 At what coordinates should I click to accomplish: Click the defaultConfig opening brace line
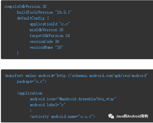pos(33,18)
